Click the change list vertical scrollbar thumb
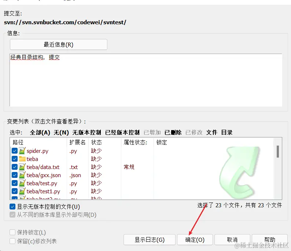Viewport: 291px width, 251px height. [x=278, y=152]
